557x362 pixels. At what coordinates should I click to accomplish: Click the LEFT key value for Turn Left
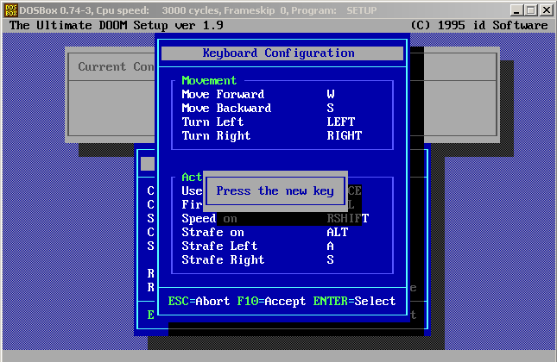(x=340, y=122)
